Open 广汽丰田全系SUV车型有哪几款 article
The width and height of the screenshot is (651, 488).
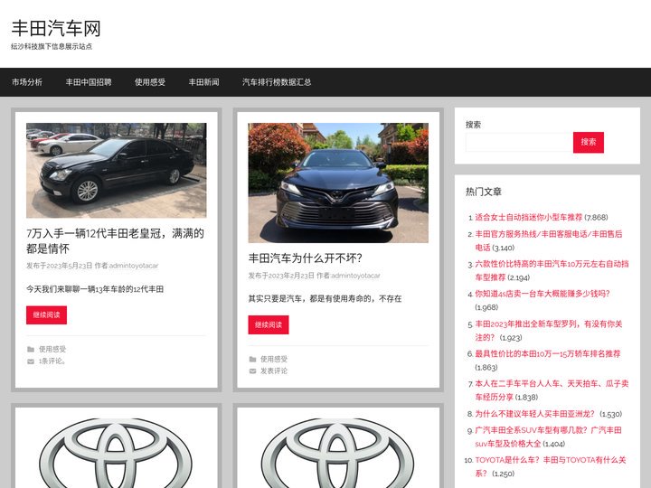coord(548,437)
